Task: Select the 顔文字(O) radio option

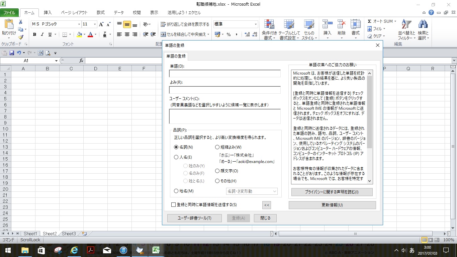Action: pos(217,171)
